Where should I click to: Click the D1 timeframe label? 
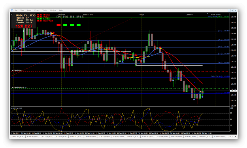(x=58, y=17)
